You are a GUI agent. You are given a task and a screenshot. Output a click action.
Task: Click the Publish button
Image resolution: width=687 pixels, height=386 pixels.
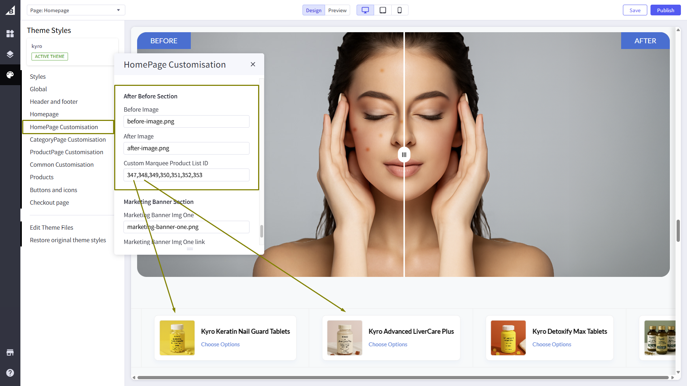click(x=665, y=10)
